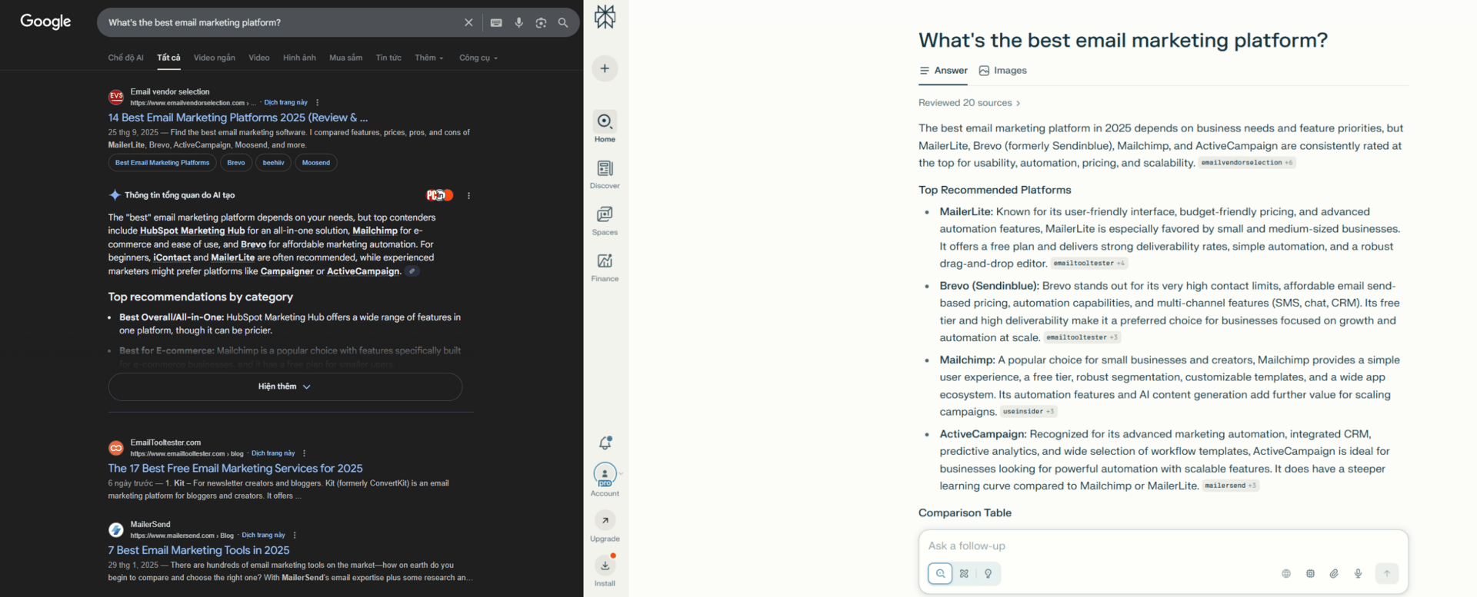Open the Discover section in Perplexity
The image size is (1477, 597).
pyautogui.click(x=605, y=174)
